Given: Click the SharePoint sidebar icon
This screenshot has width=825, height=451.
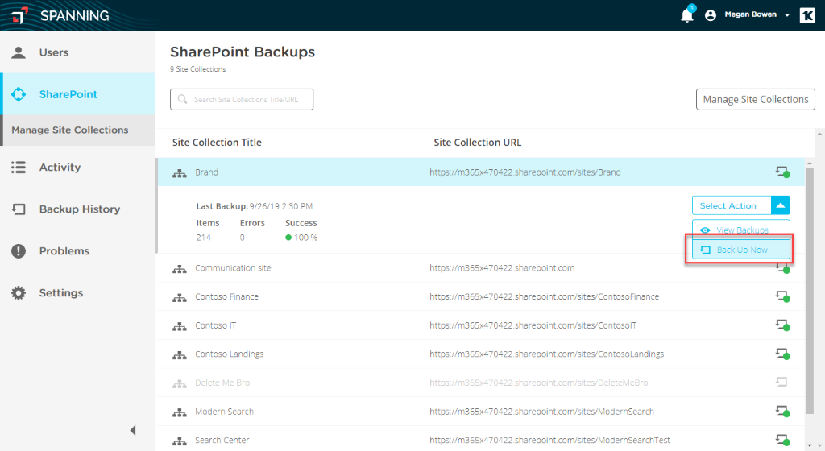Looking at the screenshot, I should coord(19,94).
